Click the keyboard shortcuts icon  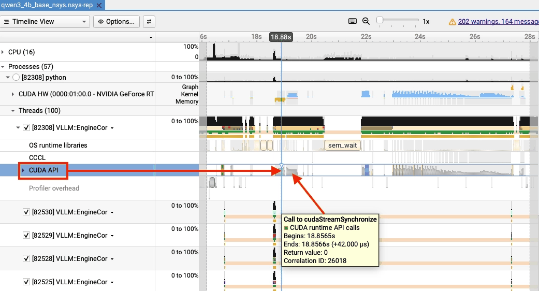(353, 21)
